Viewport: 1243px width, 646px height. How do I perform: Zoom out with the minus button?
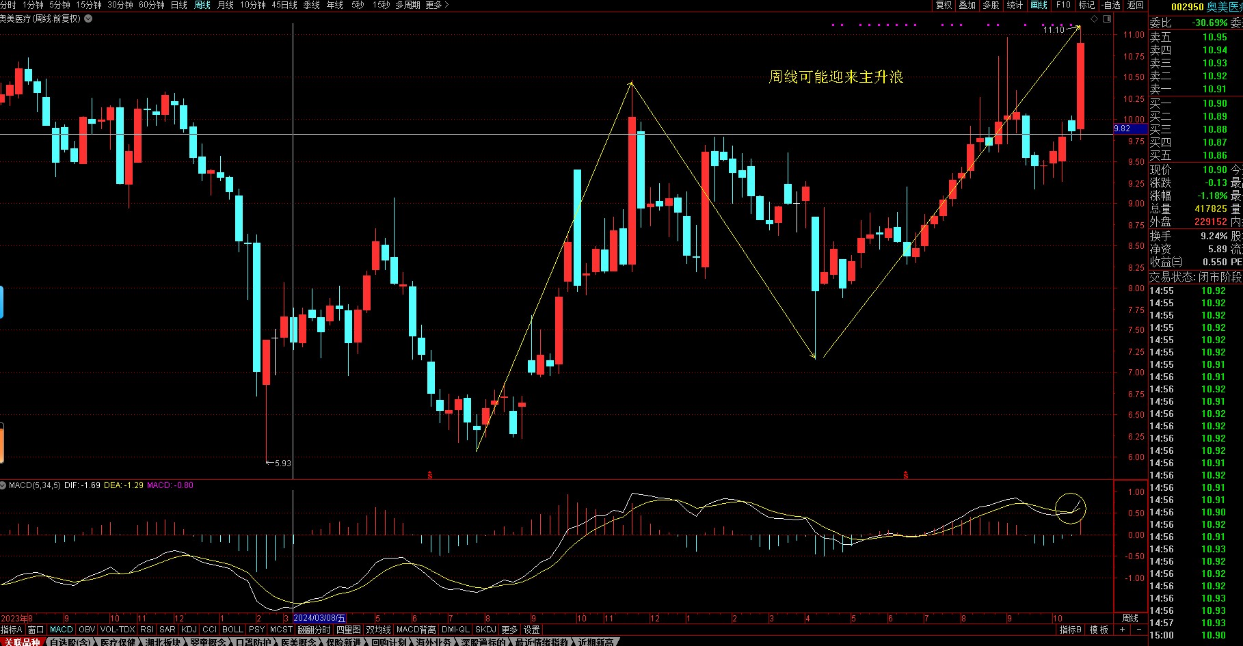(1139, 629)
